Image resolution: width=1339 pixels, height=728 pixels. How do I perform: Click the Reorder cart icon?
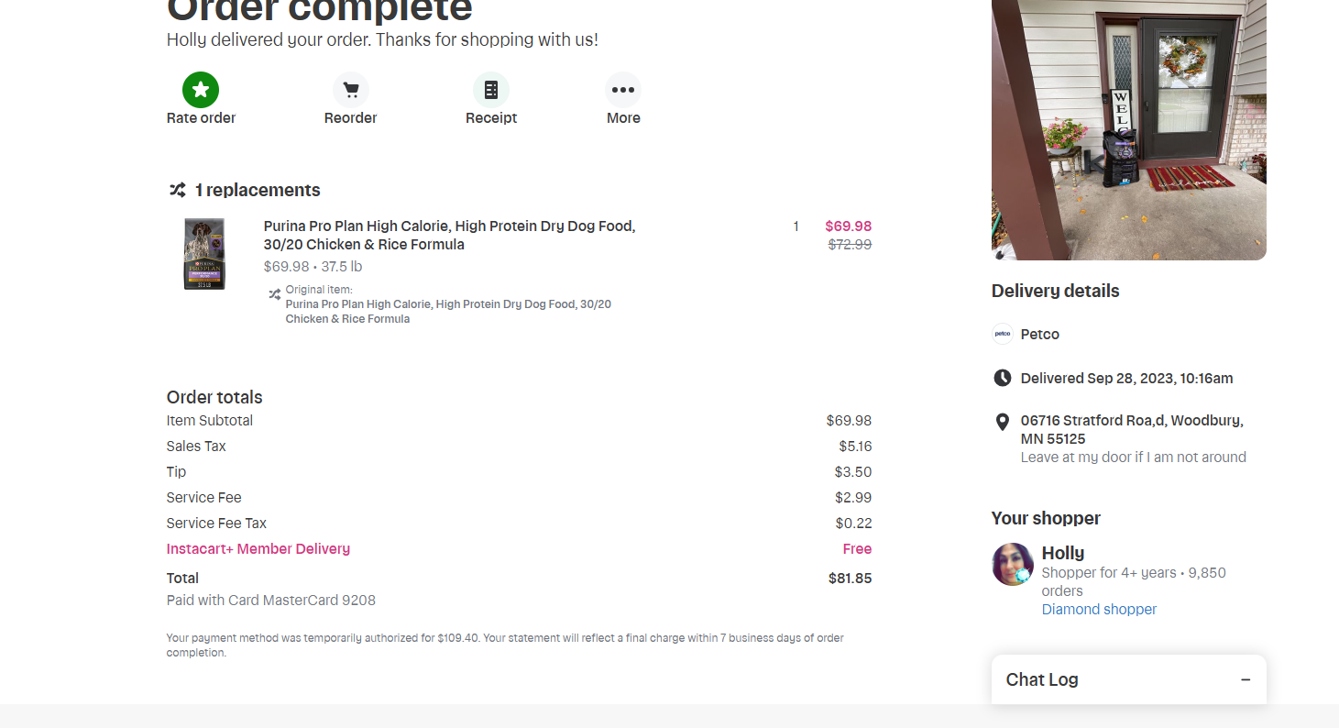pyautogui.click(x=350, y=90)
